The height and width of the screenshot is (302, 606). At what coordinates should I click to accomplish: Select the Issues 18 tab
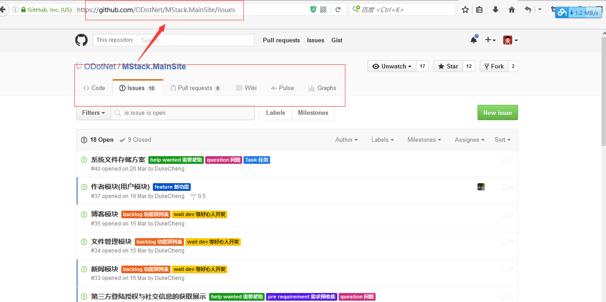[x=138, y=88]
